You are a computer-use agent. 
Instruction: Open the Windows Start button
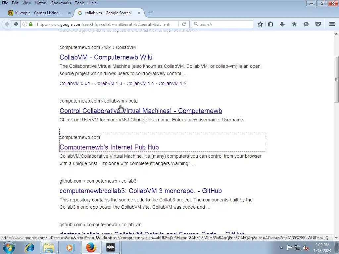(9, 247)
